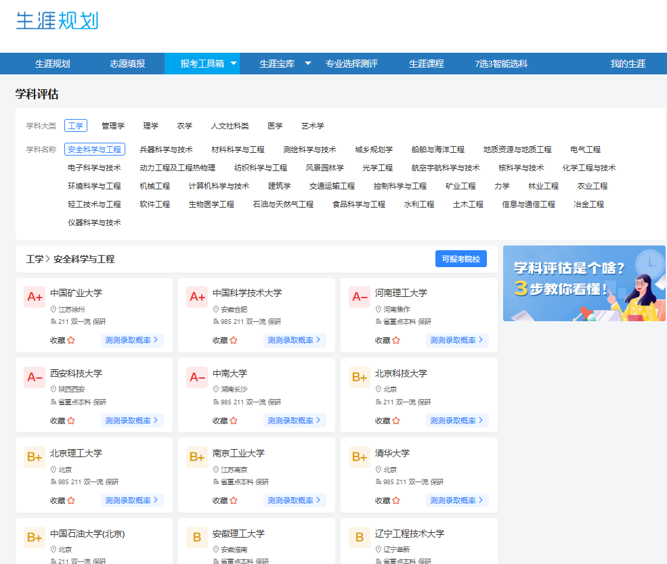Click the 可报考院校 button
This screenshot has width=667, height=564.
pos(460,258)
